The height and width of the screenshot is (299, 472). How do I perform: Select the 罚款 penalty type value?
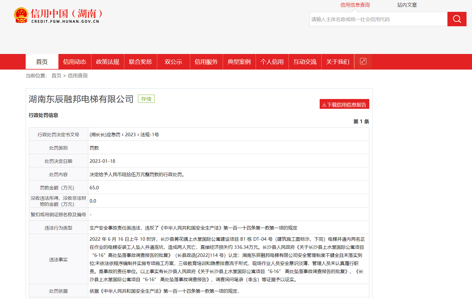(x=94, y=148)
